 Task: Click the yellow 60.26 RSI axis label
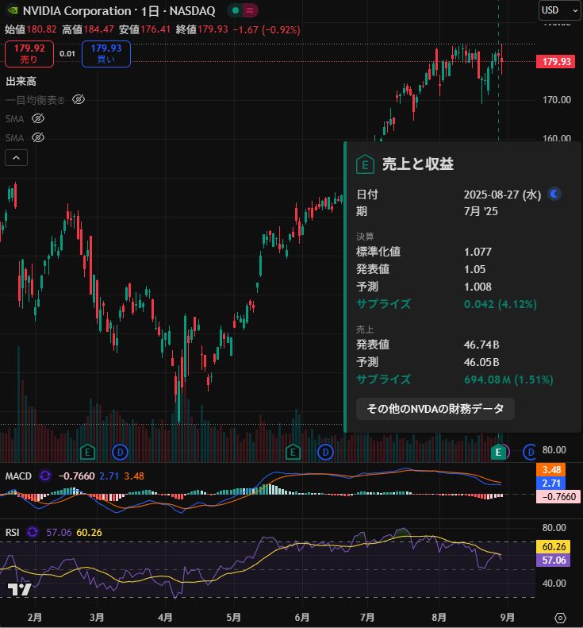(554, 547)
